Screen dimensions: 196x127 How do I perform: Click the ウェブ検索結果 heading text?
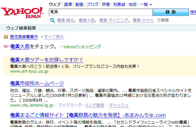[x=21, y=28]
